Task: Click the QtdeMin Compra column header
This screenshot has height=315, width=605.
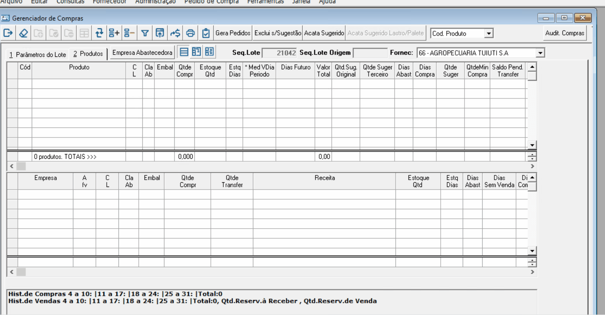Action: coord(477,71)
